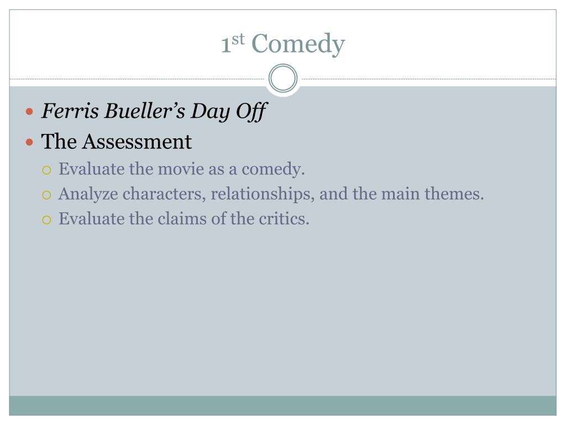Click the empty gray-blue area below the bullets
The image size is (566, 425).
(283, 311)
